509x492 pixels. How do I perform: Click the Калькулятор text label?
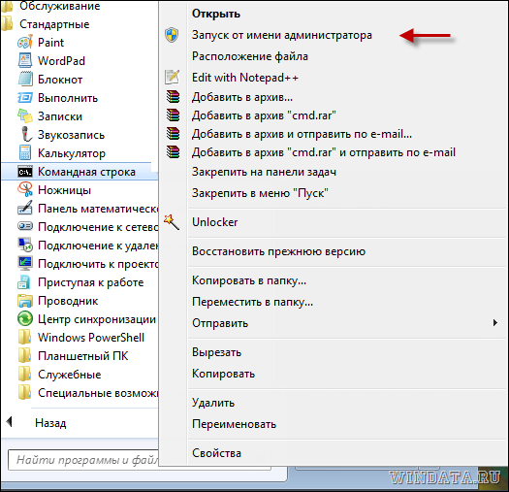coord(72,153)
